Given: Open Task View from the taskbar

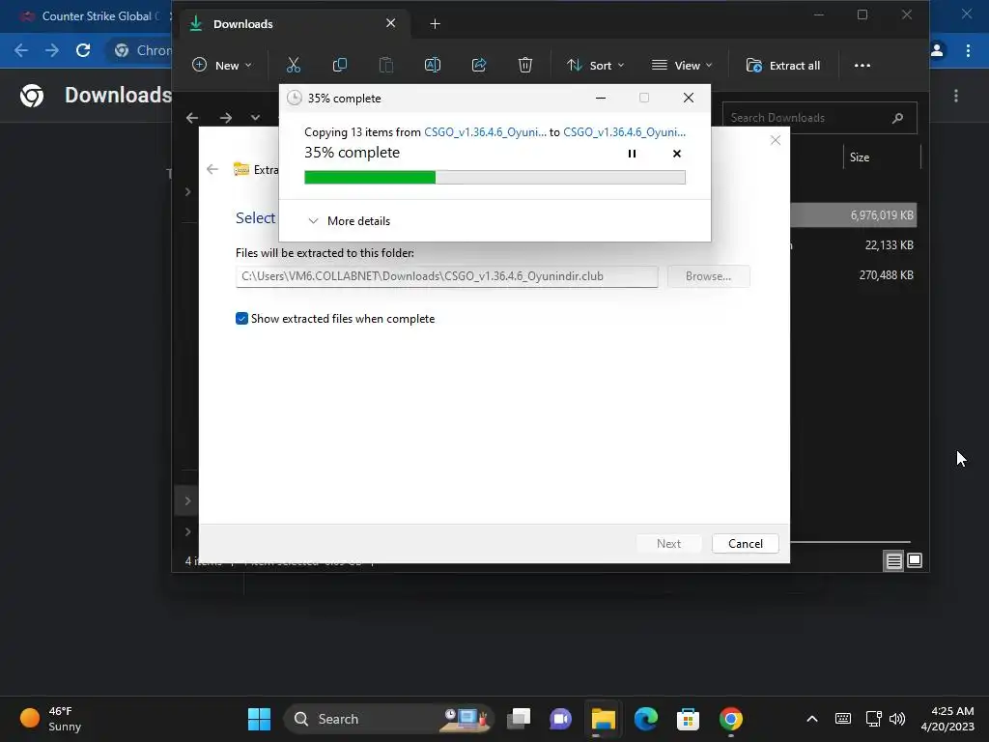Looking at the screenshot, I should pyautogui.click(x=519, y=719).
